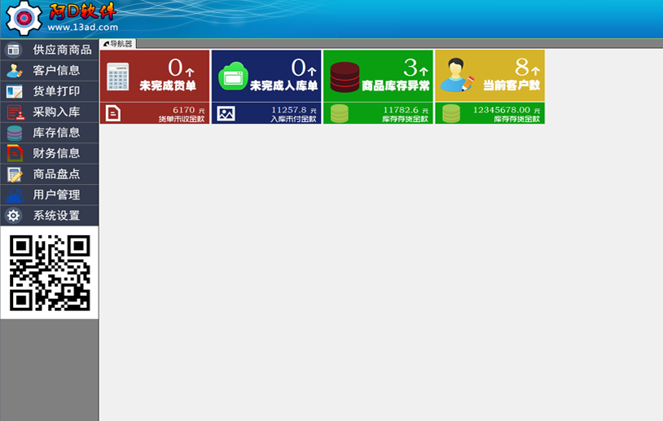Image resolution: width=663 pixels, height=421 pixels.
Task: Click the calculator icon in red tile
Action: coord(118,77)
